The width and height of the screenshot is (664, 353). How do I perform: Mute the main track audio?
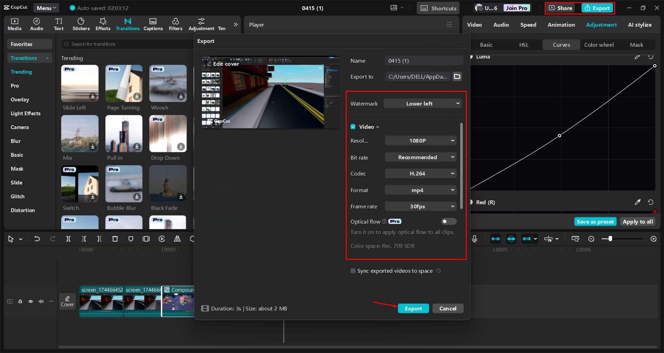pos(41,301)
